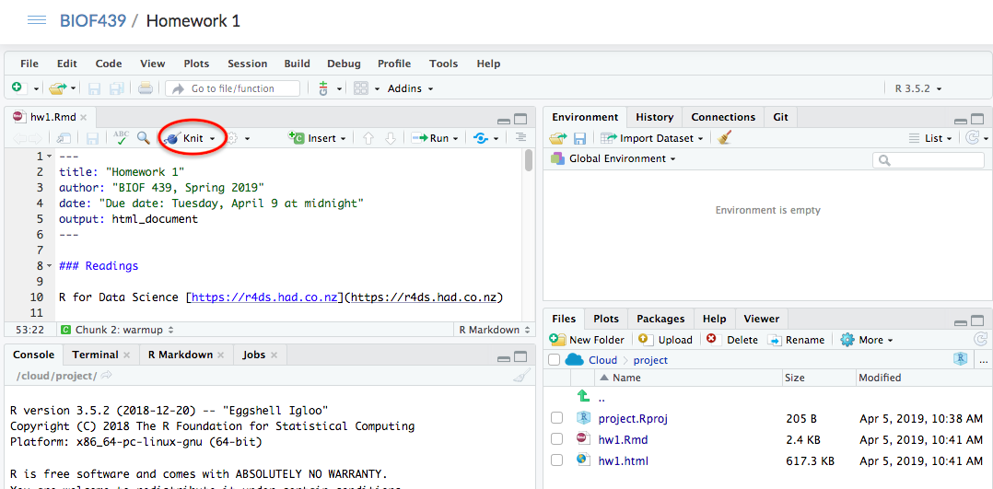Click Load Workspace icon in Environment pane
The height and width of the screenshot is (489, 993).
pos(558,138)
